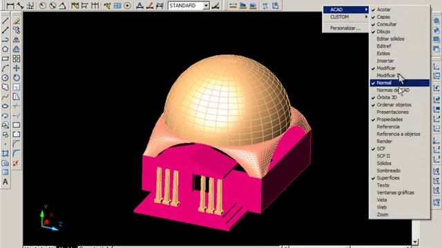442x248 pixels.
Task: Pick the Angular Dimension tool
Action: [x=62, y=6]
